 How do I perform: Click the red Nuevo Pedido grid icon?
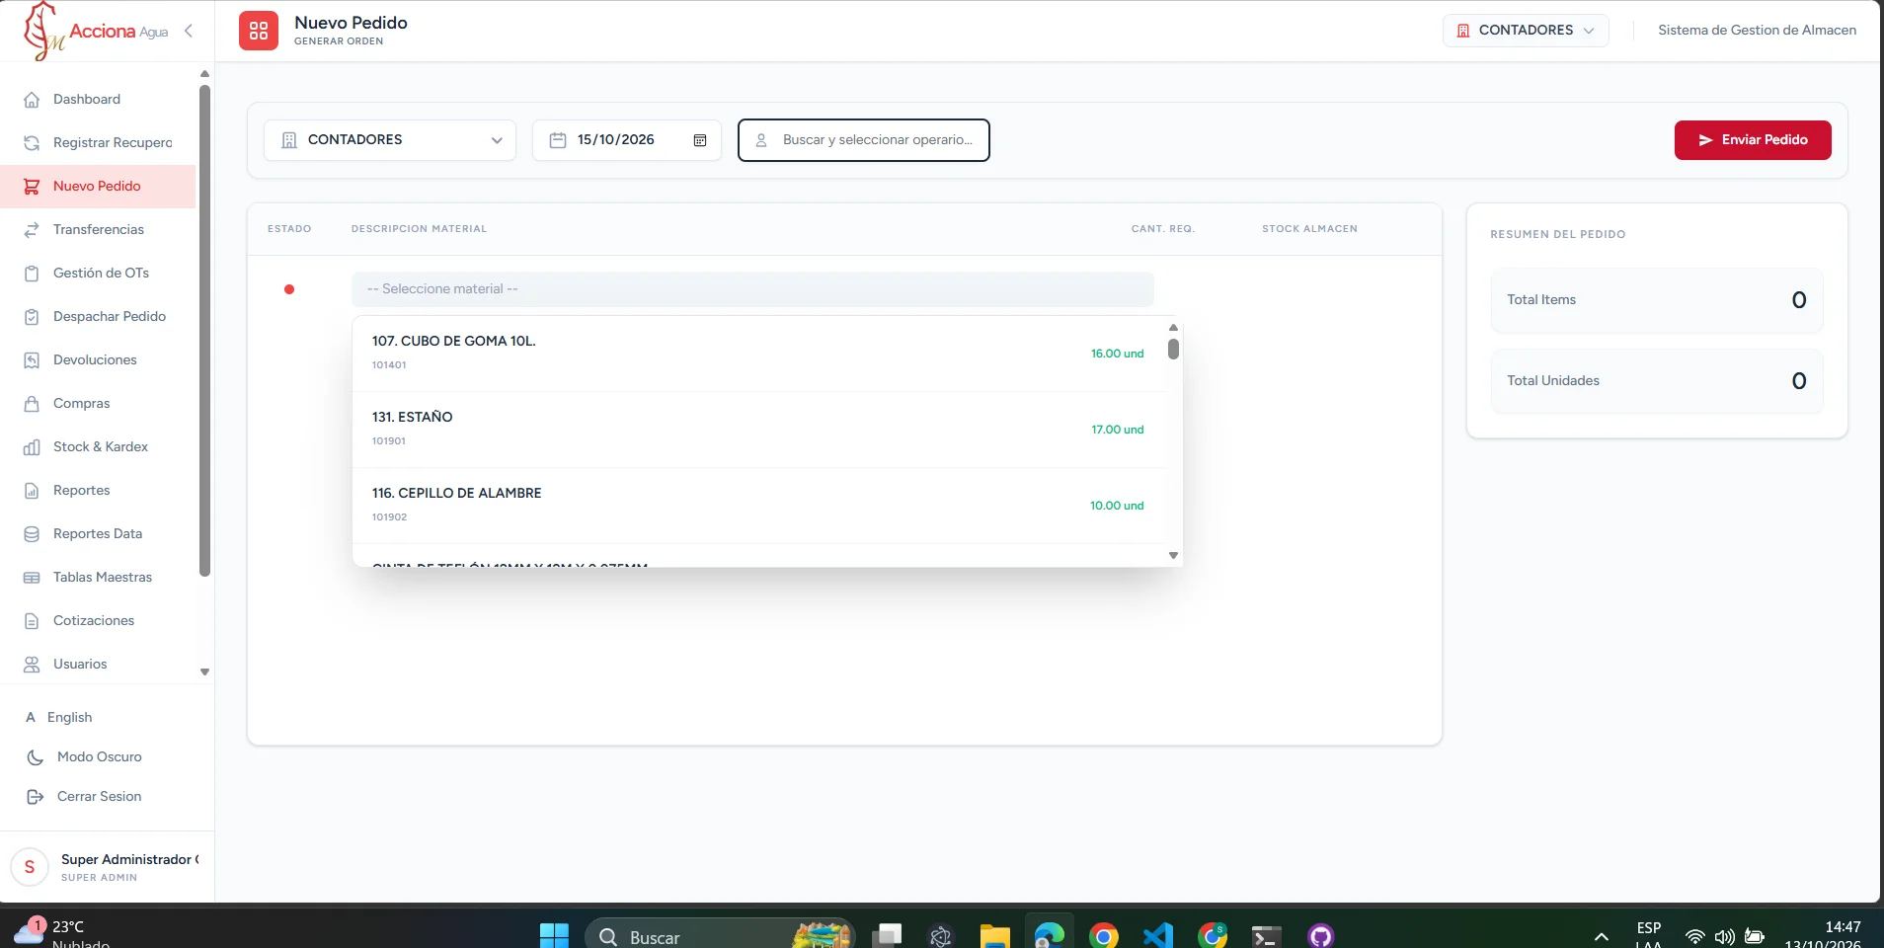coord(259,31)
